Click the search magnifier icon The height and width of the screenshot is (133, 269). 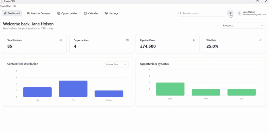[180, 13]
